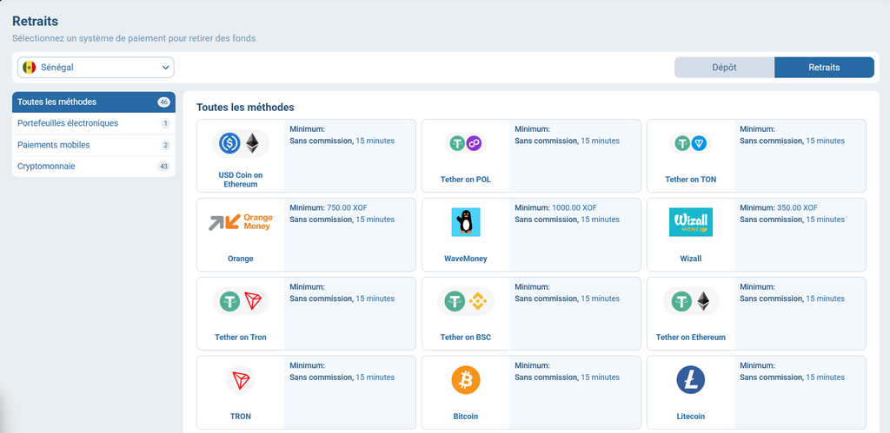The height and width of the screenshot is (433, 890).
Task: Click the USD Coin on Ethereum icon
Action: tap(241, 143)
